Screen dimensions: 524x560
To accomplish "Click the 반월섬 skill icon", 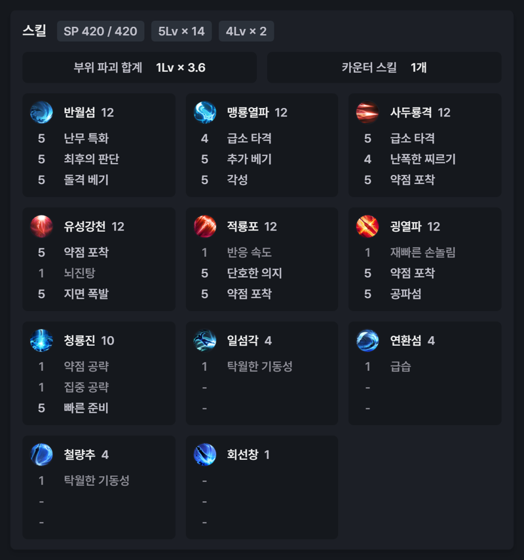I will pyautogui.click(x=41, y=112).
